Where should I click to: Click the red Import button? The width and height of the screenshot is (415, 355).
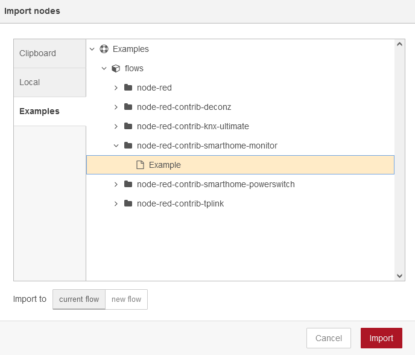[x=381, y=338]
